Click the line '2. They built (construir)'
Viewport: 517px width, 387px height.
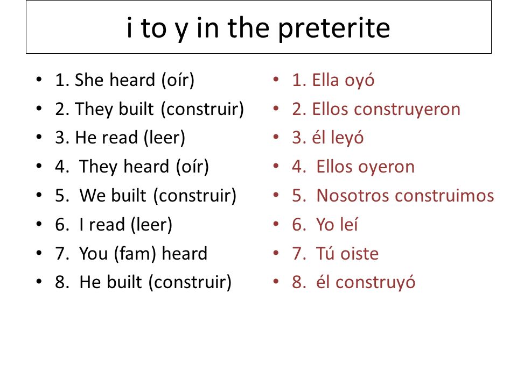(149, 109)
